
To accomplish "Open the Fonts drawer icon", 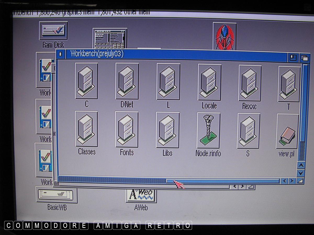I will (x=127, y=129).
